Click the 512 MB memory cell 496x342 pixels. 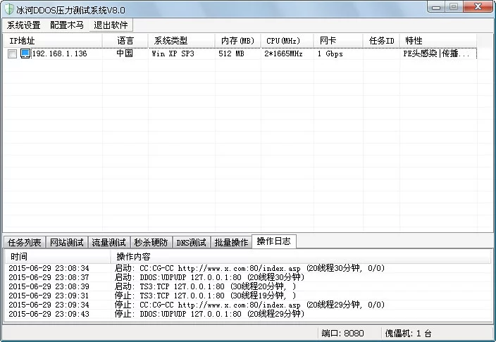click(x=231, y=53)
